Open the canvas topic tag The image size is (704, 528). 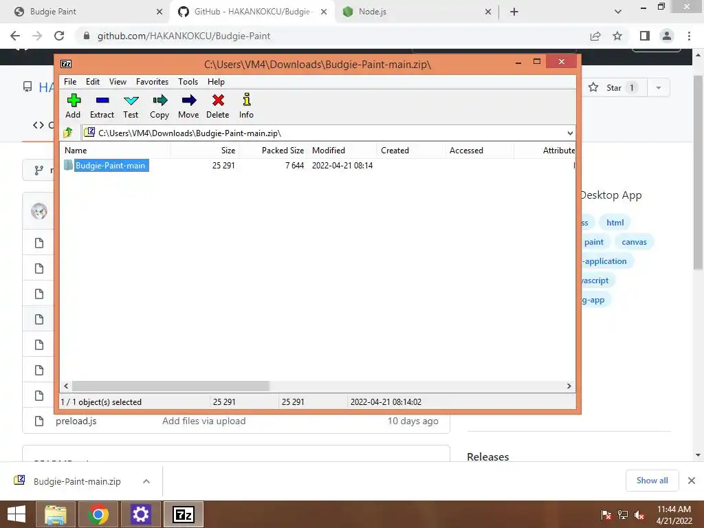[x=634, y=242]
